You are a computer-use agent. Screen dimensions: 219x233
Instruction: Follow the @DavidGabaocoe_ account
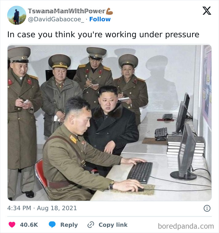[100, 19]
